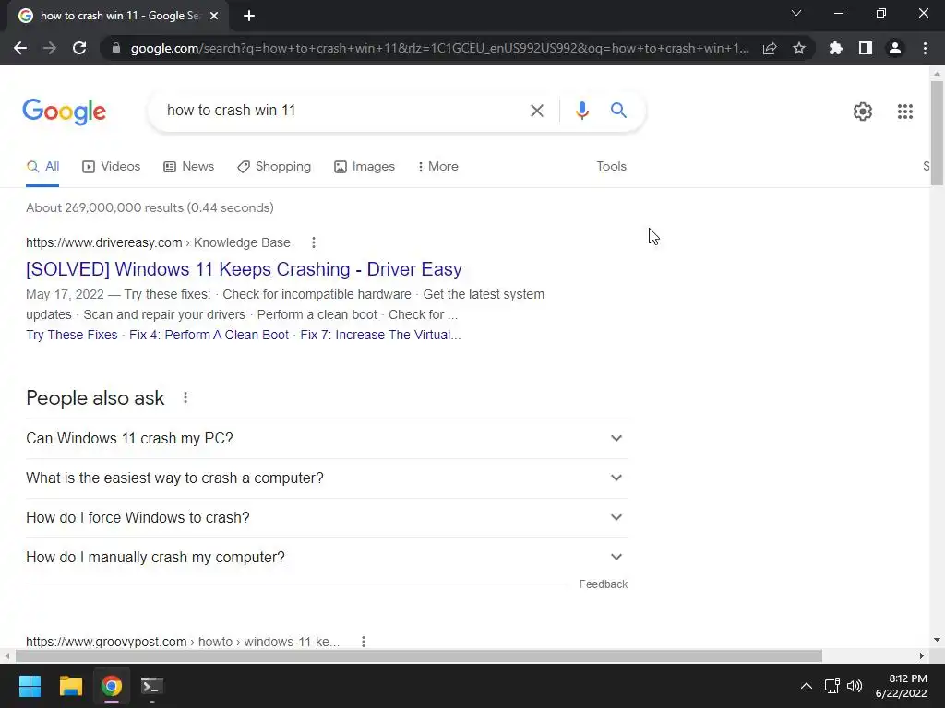Screen dimensions: 945x708
Task: Switch to the News tab
Action: coord(188,166)
